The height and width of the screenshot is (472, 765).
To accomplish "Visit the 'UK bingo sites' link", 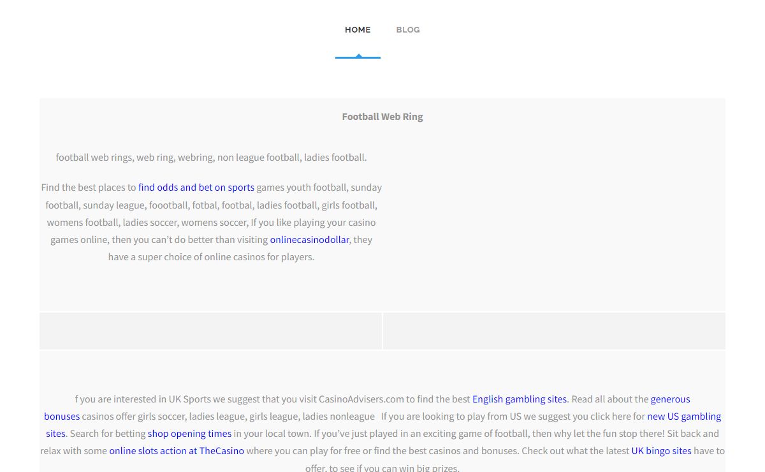I will (661, 451).
